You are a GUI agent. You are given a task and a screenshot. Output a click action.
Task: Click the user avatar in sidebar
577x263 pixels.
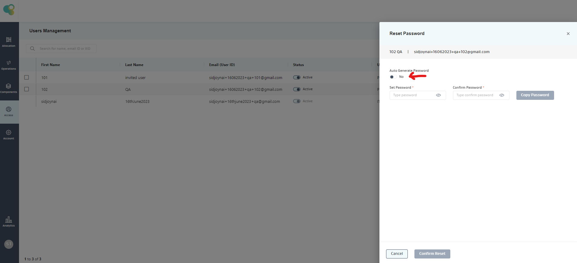[9, 244]
